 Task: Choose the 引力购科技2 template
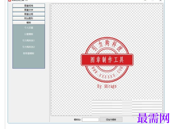click(x=29, y=47)
